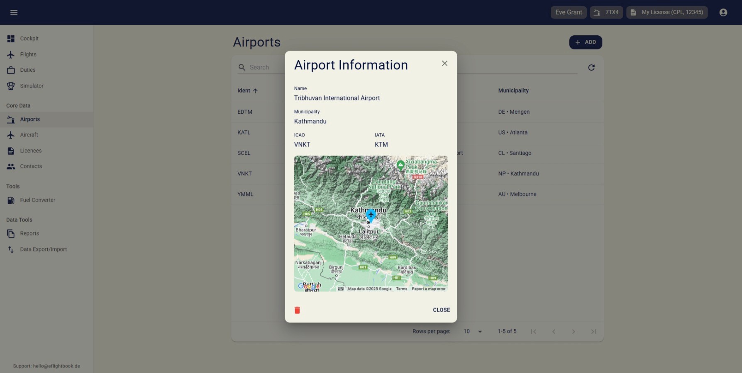Image resolution: width=742 pixels, height=373 pixels.
Task: Click the Airports takeoff icon in sidebar
Action: pos(11,119)
